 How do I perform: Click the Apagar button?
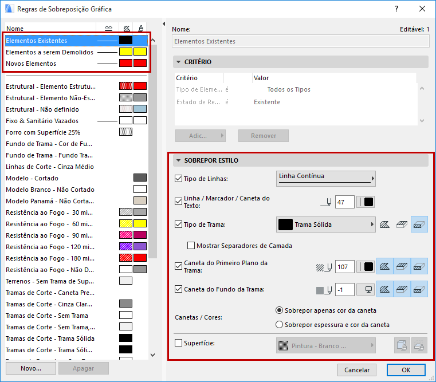point(84,368)
